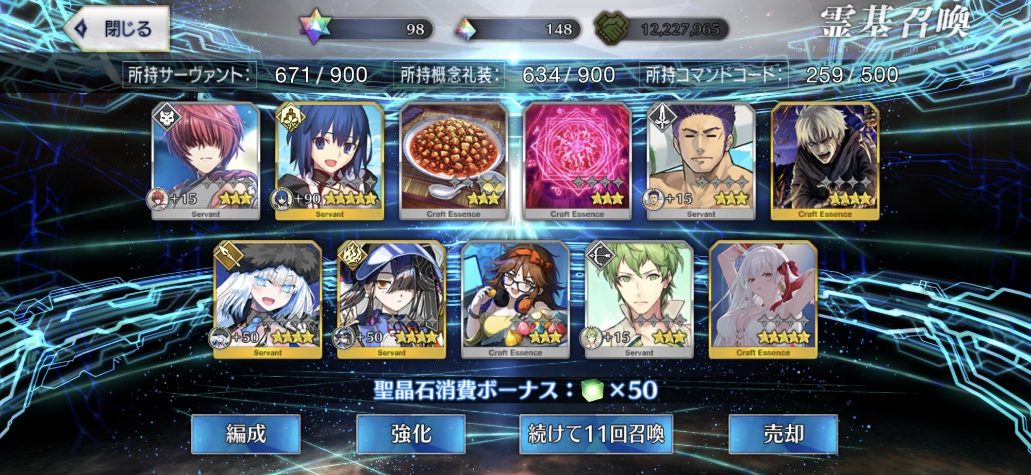
Task: Select the mapo tofu Craft Essence card
Action: coord(454,161)
